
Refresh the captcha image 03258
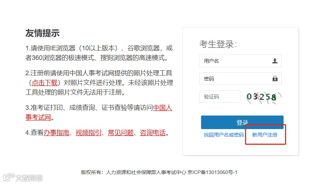click(x=264, y=97)
